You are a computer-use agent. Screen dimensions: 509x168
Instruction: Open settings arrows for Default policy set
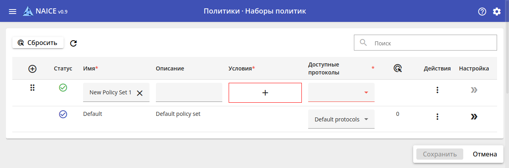(x=474, y=117)
